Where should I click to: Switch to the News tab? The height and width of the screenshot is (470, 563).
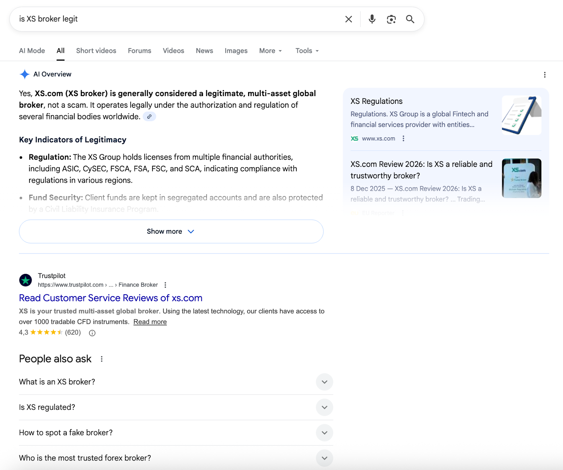(x=204, y=51)
